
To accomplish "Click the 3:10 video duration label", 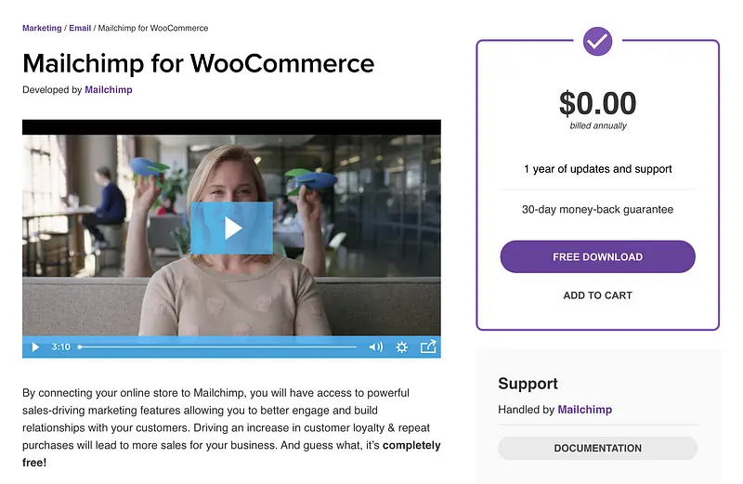I will [x=60, y=347].
